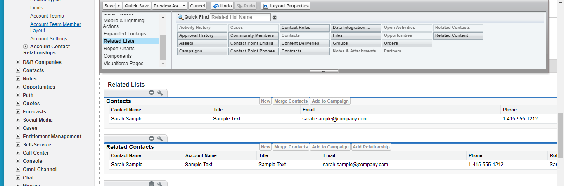
Task: Select the Content Deliveries palette item
Action: [x=305, y=43]
